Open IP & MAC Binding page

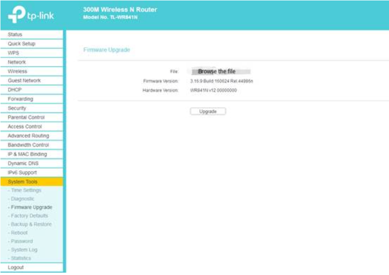pyautogui.click(x=31, y=154)
